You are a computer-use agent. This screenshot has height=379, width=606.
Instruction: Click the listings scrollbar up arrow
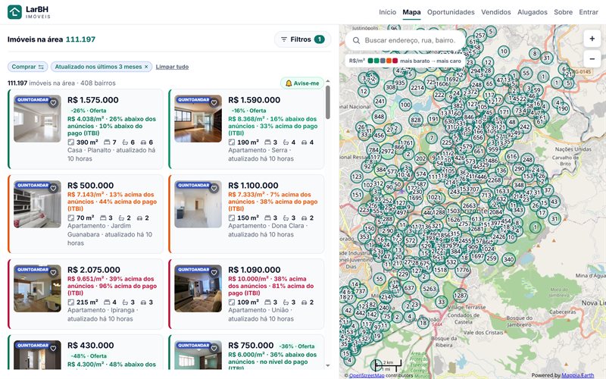(x=328, y=81)
